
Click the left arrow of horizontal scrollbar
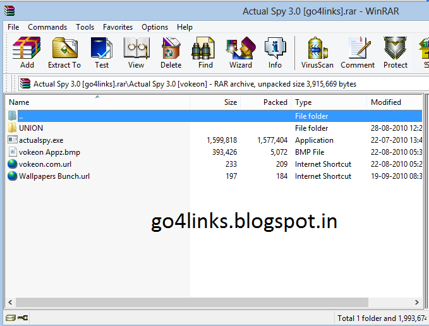point(10,302)
